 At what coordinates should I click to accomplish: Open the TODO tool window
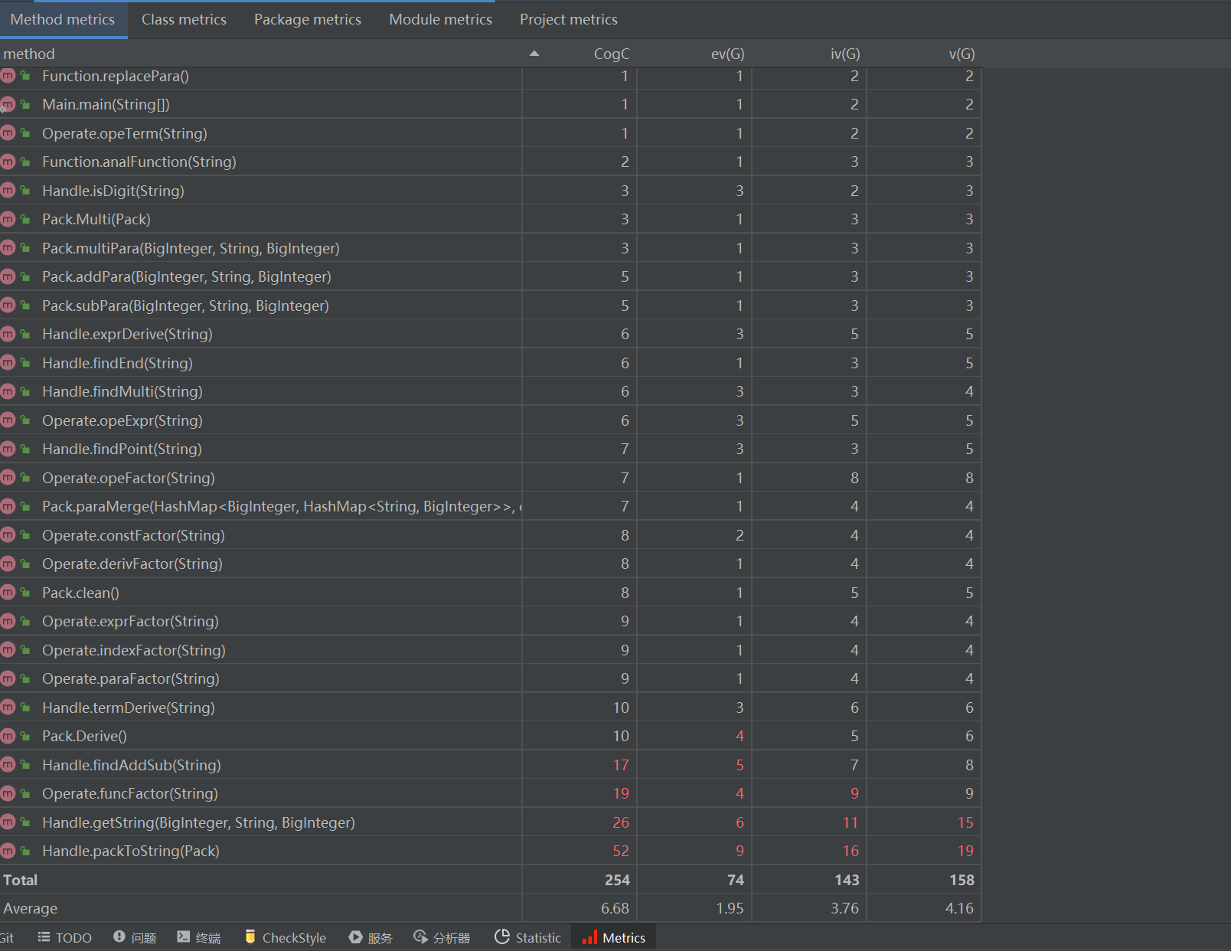(65, 937)
